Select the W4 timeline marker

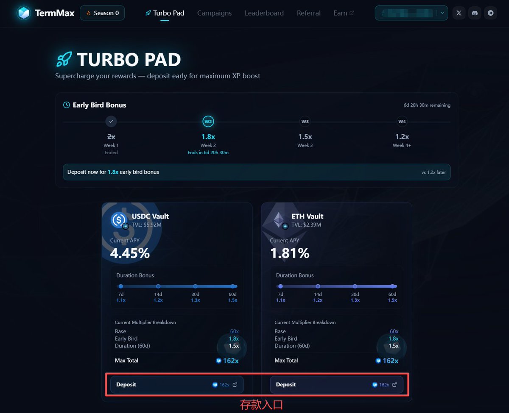pos(402,122)
